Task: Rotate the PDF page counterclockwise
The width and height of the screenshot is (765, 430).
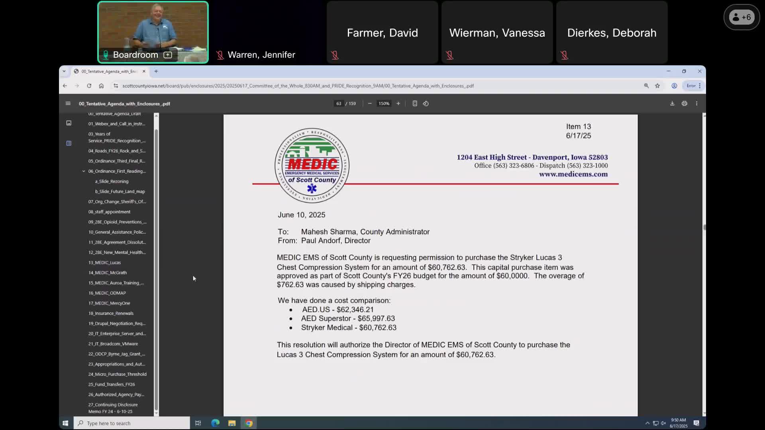Action: click(x=426, y=104)
